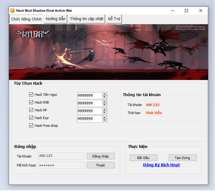This screenshot has width=215, height=191.
Task: Increase the Hack NP value with up arrow
Action: click(x=105, y=110)
